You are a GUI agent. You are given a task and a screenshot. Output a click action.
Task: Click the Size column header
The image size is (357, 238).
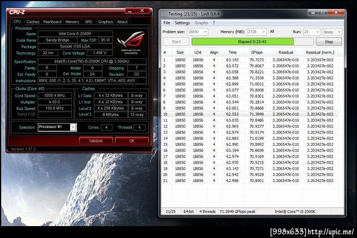point(180,52)
